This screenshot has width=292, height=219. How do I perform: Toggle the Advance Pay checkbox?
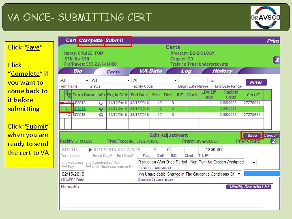(64, 164)
